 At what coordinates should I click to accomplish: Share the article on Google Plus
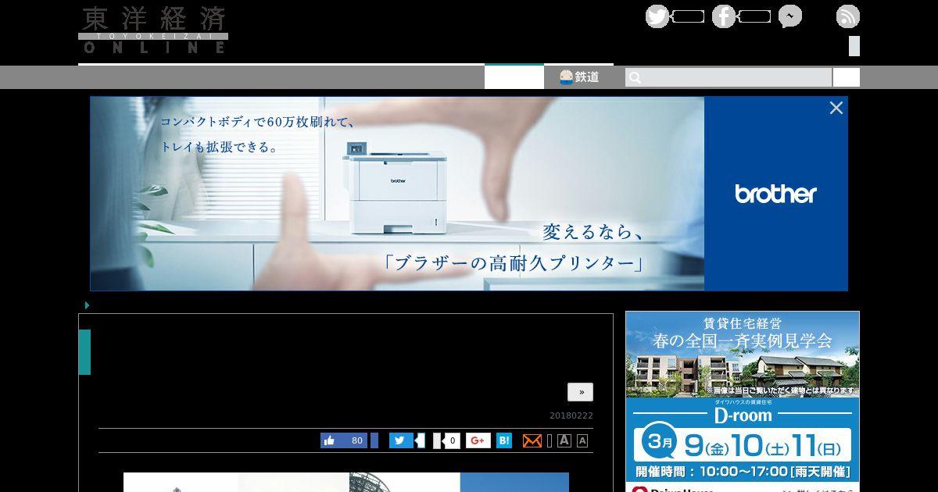(x=478, y=440)
